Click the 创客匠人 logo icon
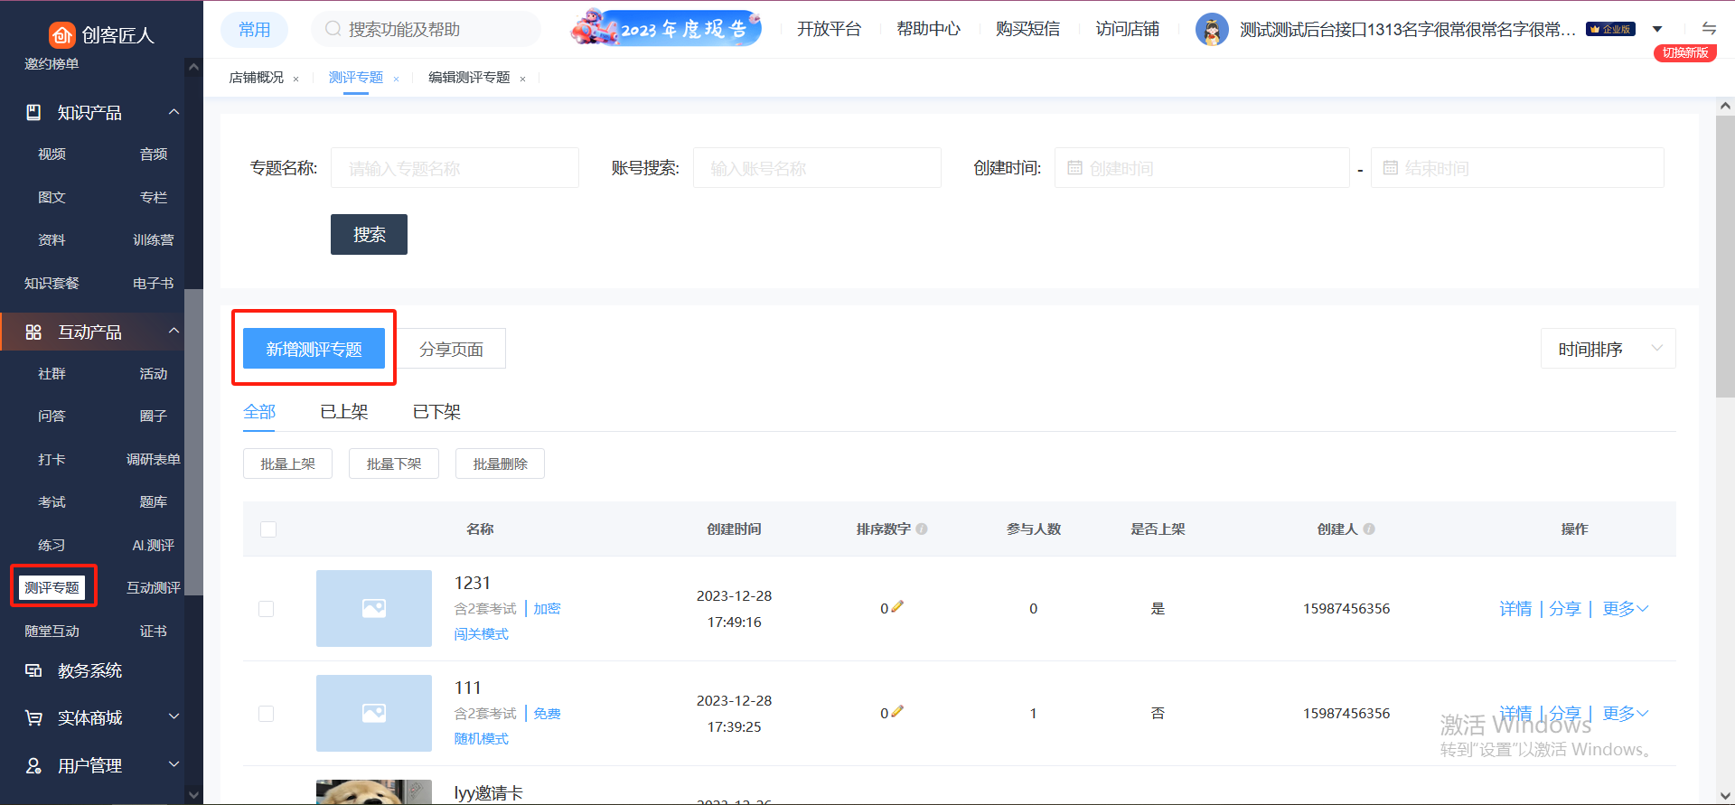This screenshot has width=1735, height=805. click(61, 35)
